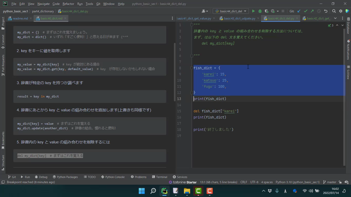Run the basic44_dict_del configuration

[x=253, y=11]
